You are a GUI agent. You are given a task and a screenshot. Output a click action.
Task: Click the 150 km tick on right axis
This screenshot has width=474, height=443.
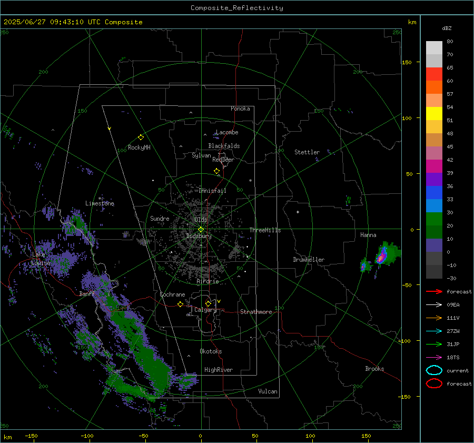(407, 62)
